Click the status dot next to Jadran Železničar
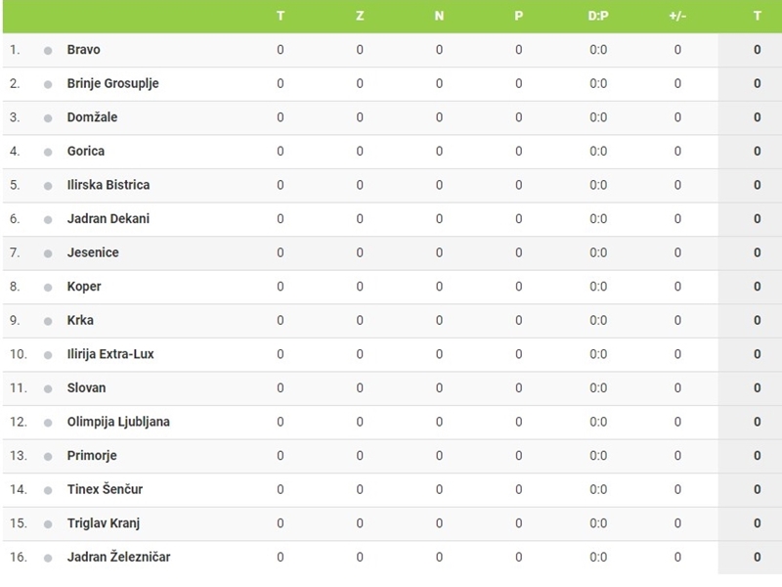This screenshot has height=587, width=782. [x=48, y=558]
